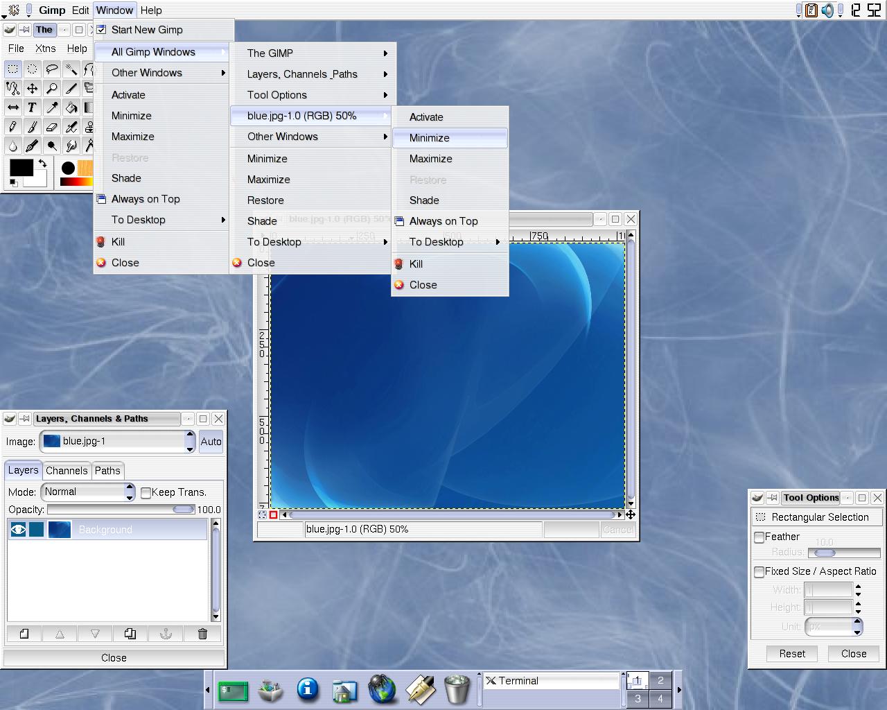The image size is (887, 710).
Task: Select the Ink pen tool
Action: pos(32,146)
